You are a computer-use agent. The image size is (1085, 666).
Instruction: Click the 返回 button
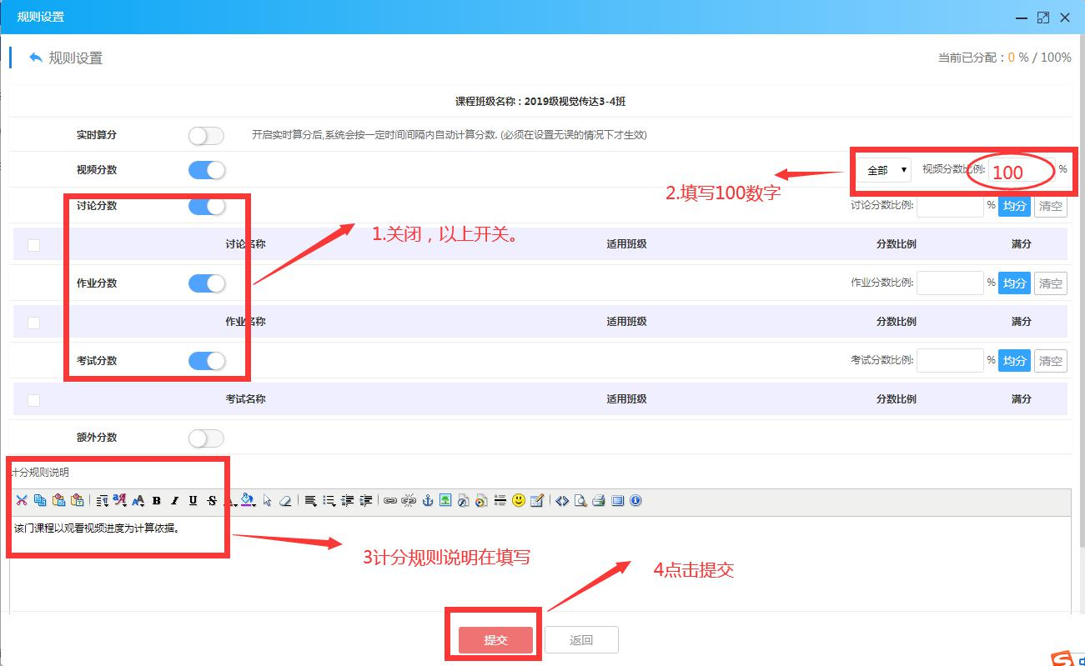(581, 640)
